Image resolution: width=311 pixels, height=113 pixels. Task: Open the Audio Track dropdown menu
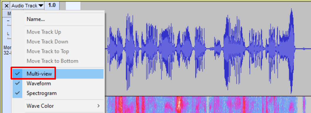tap(27, 6)
